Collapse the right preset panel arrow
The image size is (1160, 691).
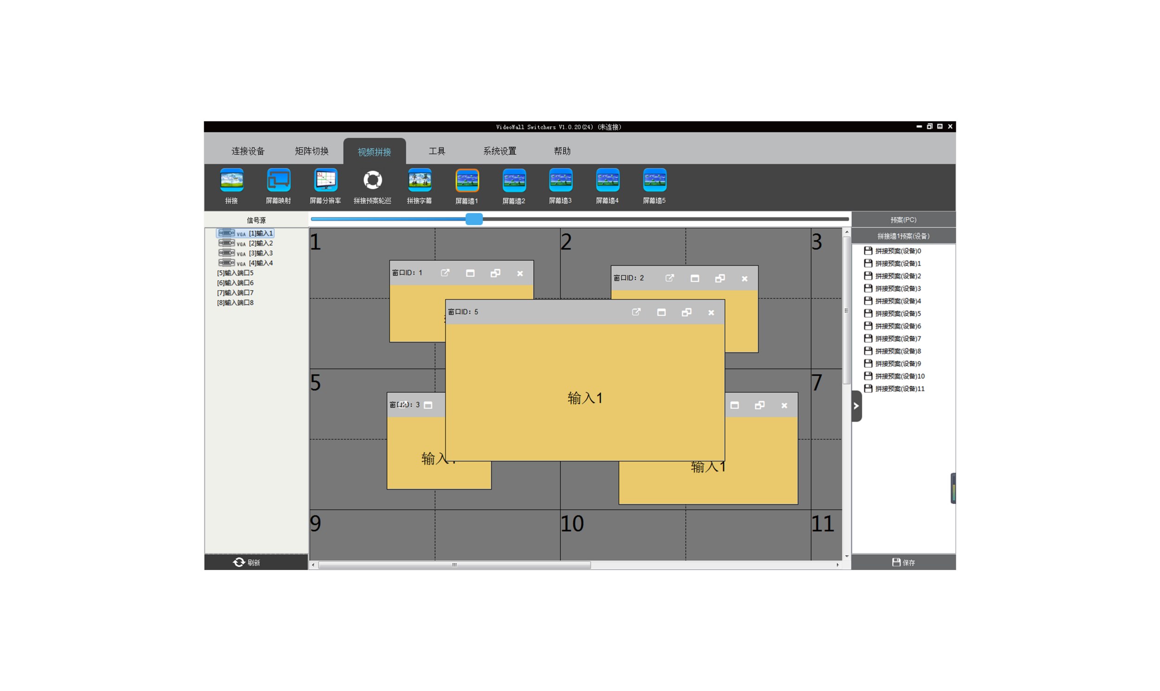[x=856, y=406]
